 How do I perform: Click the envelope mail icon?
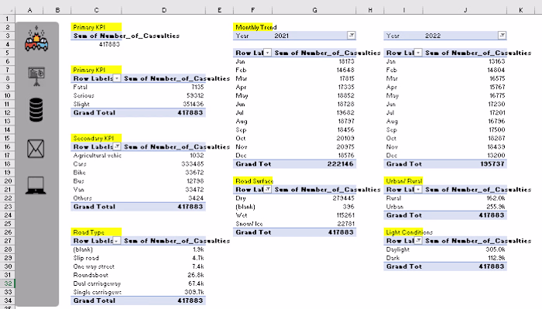36,149
